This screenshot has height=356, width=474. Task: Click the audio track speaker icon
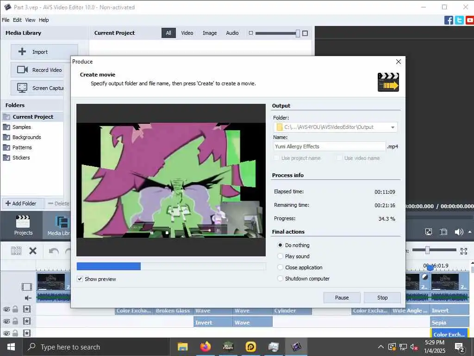point(28,298)
